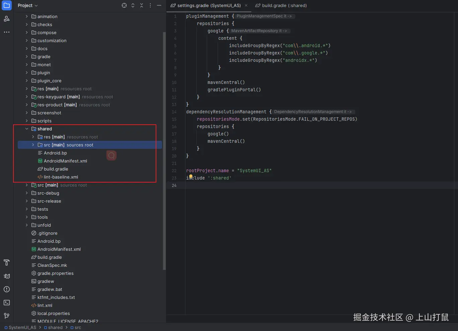458x331 pixels.
Task: Click the Select Opened File crosshair icon
Action: click(x=124, y=5)
